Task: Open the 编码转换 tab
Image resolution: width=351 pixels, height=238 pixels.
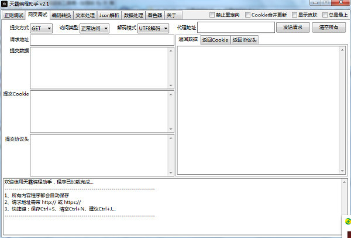Action: point(61,15)
